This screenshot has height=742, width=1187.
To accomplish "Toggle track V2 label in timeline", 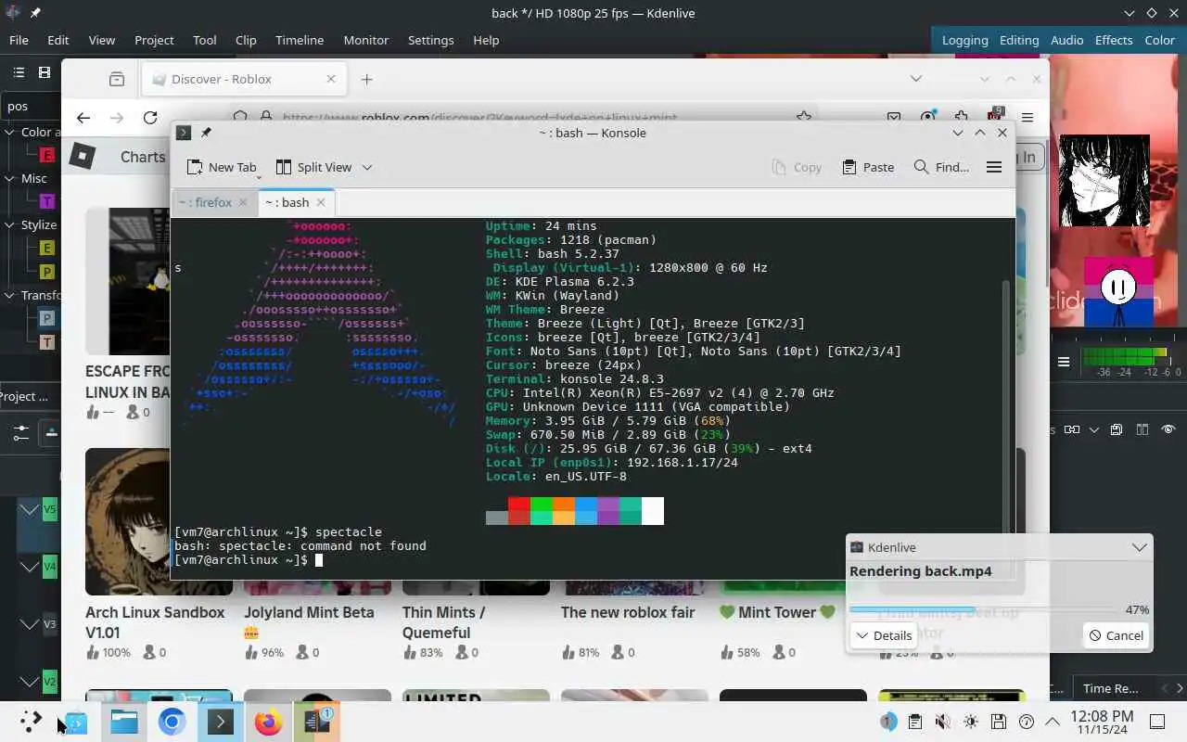I will [x=50, y=682].
